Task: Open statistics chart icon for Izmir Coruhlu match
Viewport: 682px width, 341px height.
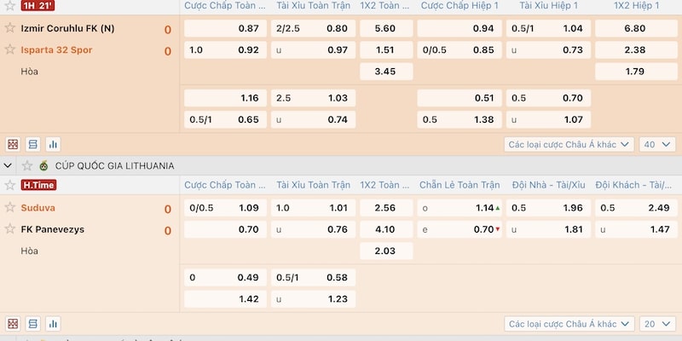Action: (x=53, y=144)
